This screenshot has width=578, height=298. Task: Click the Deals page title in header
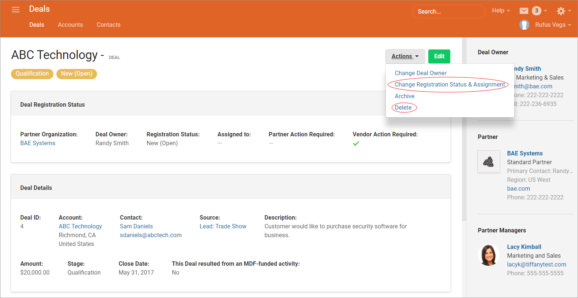tap(40, 9)
